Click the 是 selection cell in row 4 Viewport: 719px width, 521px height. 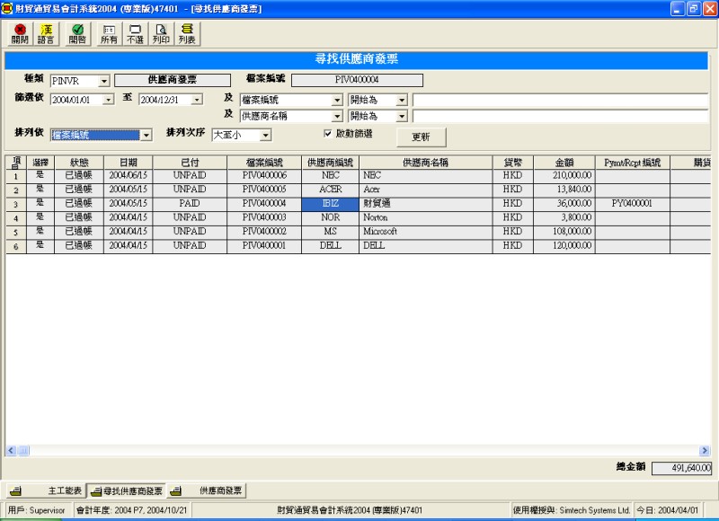pos(40,217)
